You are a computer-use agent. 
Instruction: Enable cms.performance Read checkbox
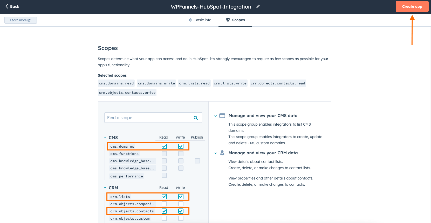click(164, 175)
